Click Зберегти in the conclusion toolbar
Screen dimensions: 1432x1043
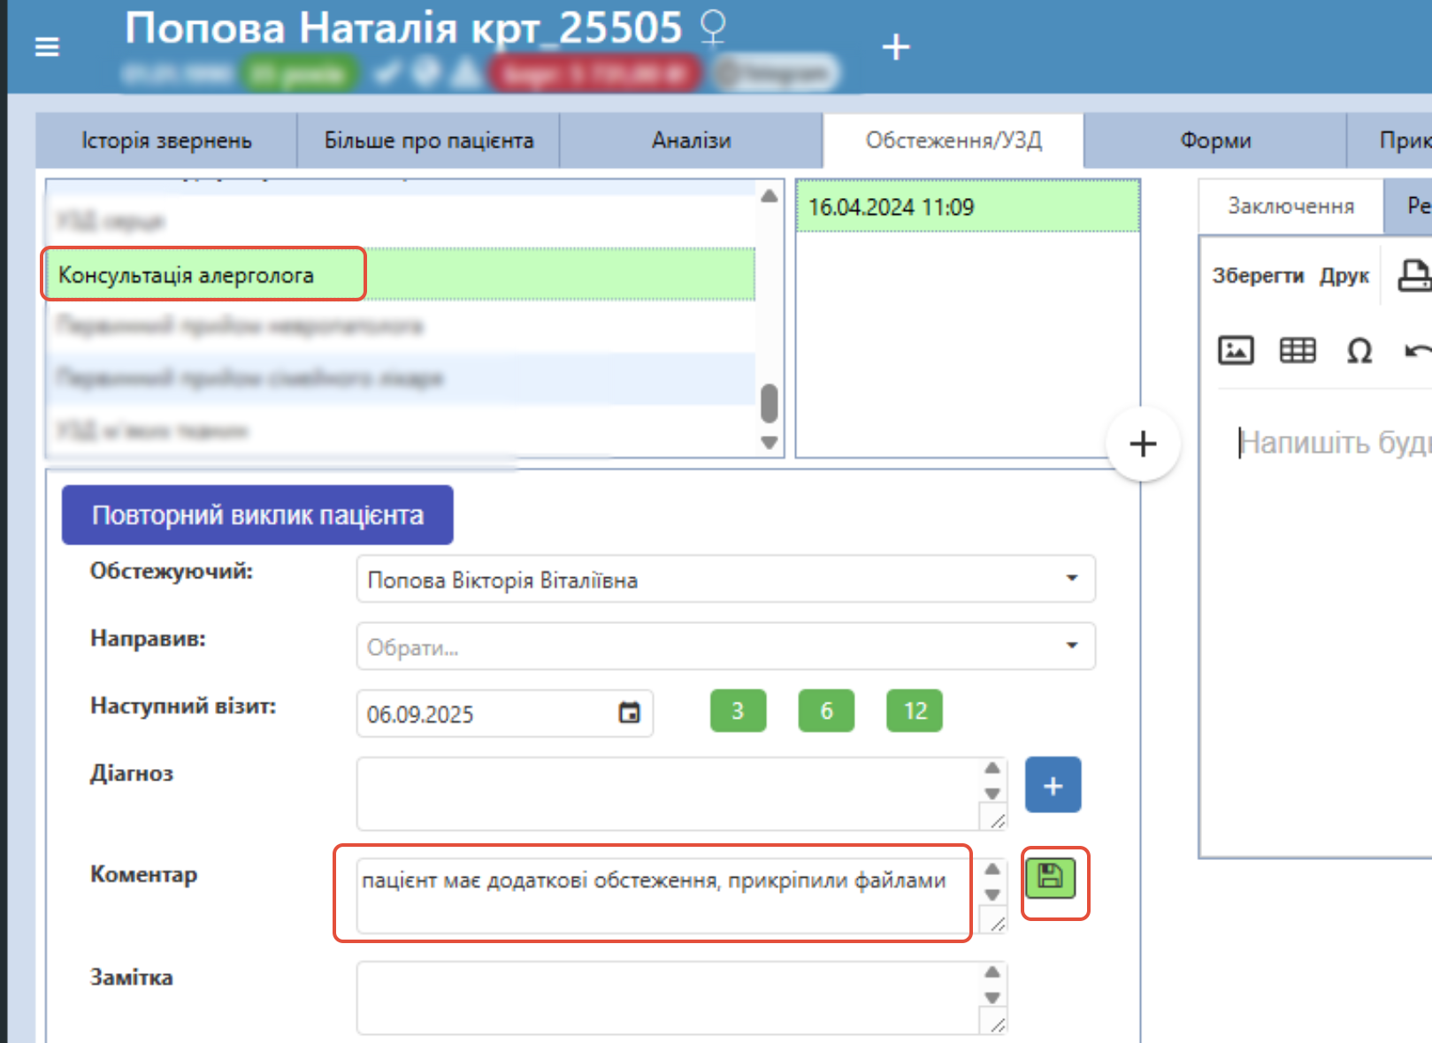coord(1258,276)
